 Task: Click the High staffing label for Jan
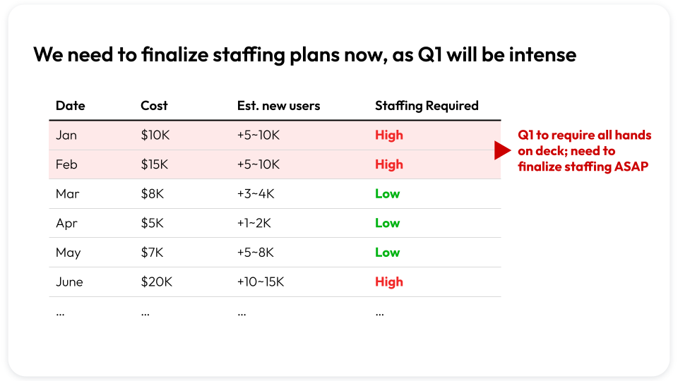(x=389, y=135)
